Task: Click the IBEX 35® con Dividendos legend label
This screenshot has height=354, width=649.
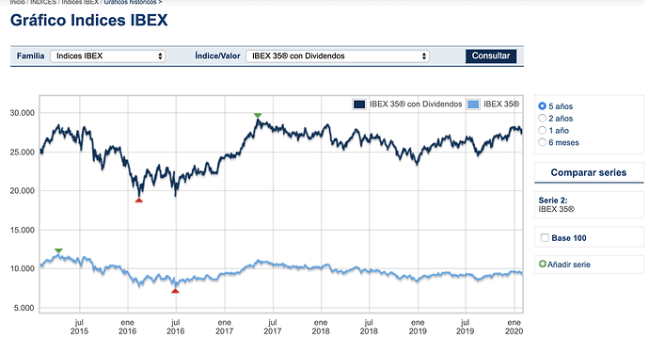Action: click(416, 105)
